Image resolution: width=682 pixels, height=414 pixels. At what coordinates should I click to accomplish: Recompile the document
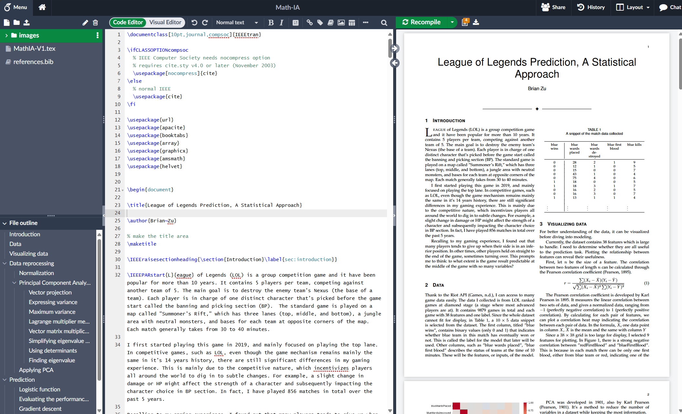tap(421, 22)
